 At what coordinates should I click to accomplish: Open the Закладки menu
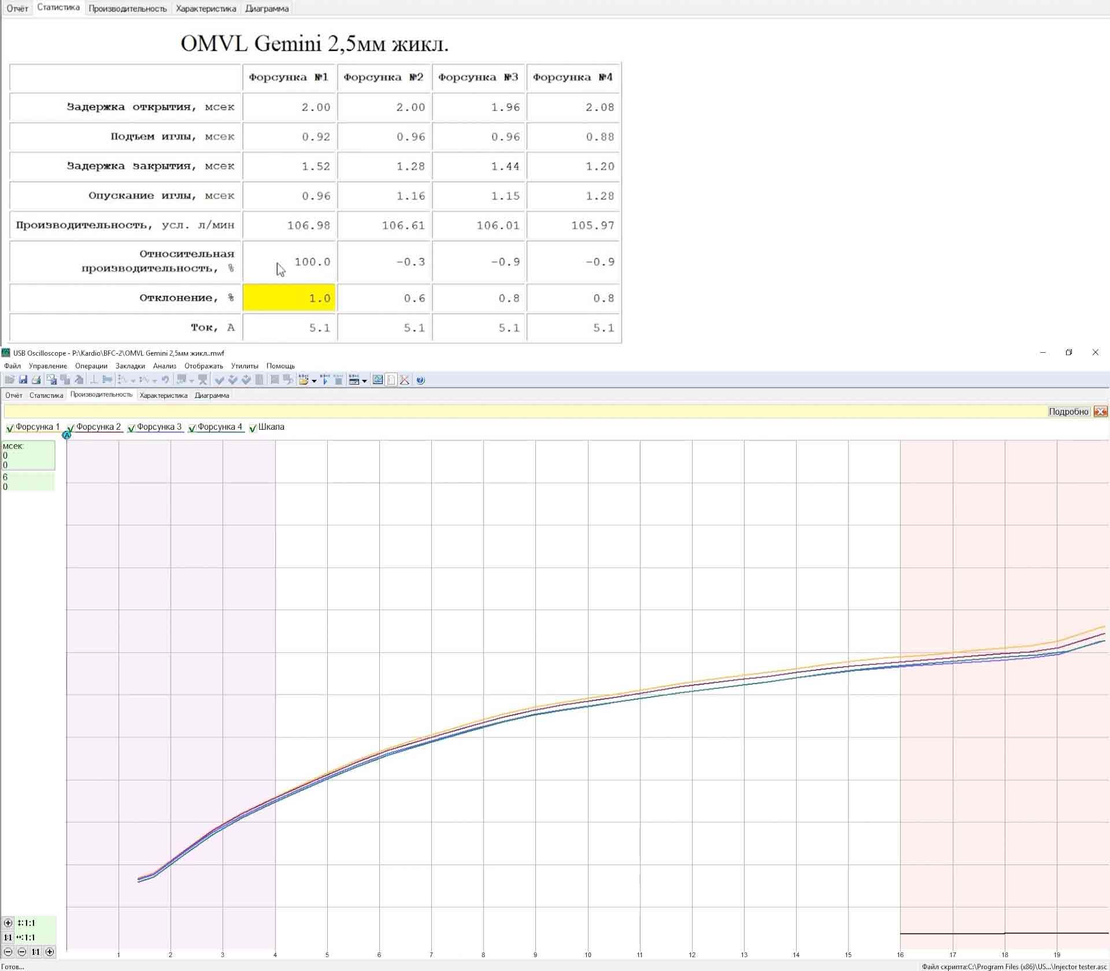coord(130,366)
